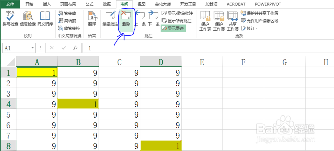Image resolution: width=334 pixels, height=151 pixels.
Task: Toggle Show Ink (显示墨迹)
Action: (173, 28)
